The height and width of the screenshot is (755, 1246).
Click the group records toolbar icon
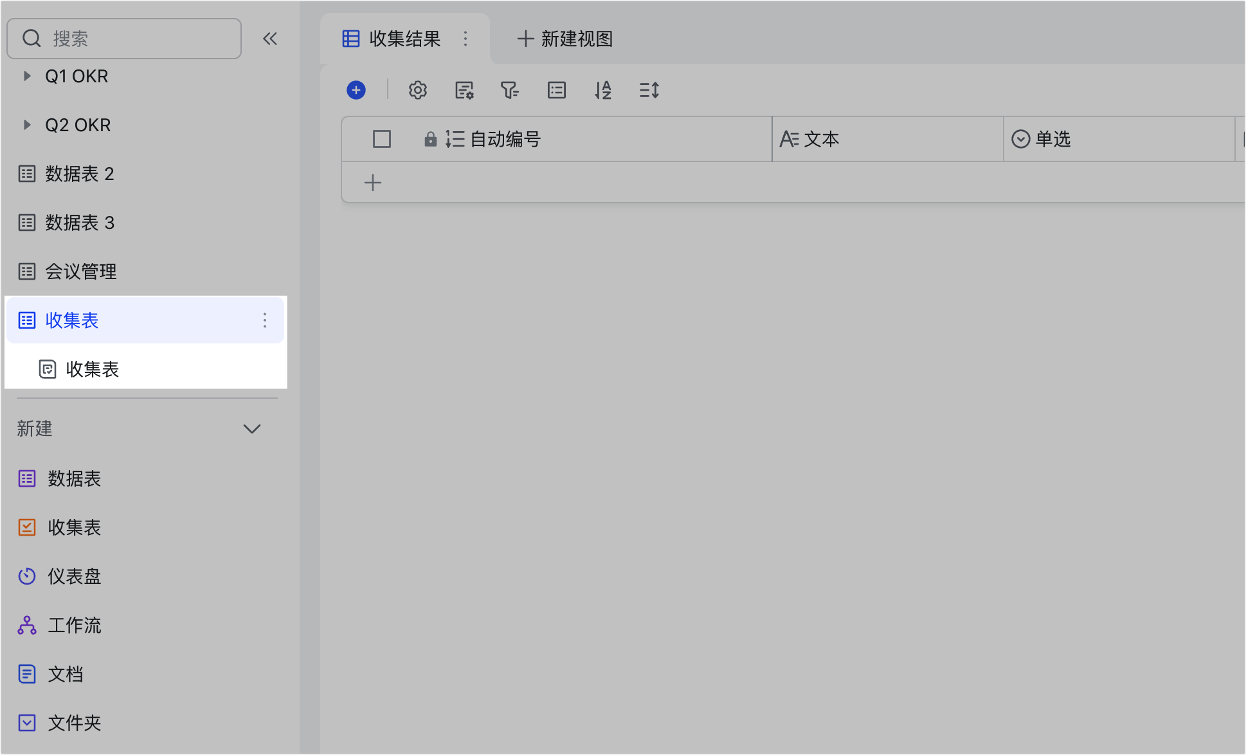557,90
